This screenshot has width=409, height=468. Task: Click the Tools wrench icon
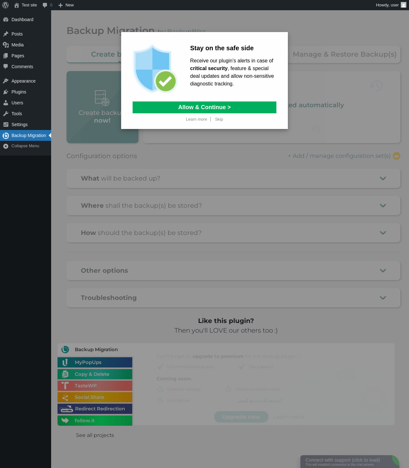coord(6,114)
